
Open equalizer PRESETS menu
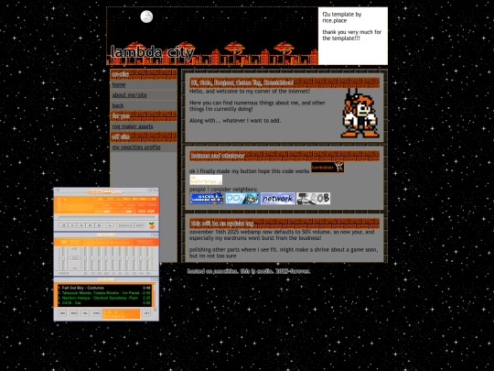click(x=145, y=242)
